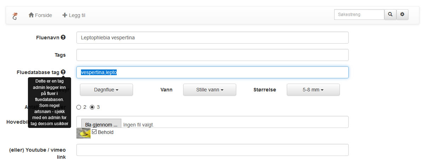Go to Forside in the navbar
The width and height of the screenshot is (424, 163).
40,15
